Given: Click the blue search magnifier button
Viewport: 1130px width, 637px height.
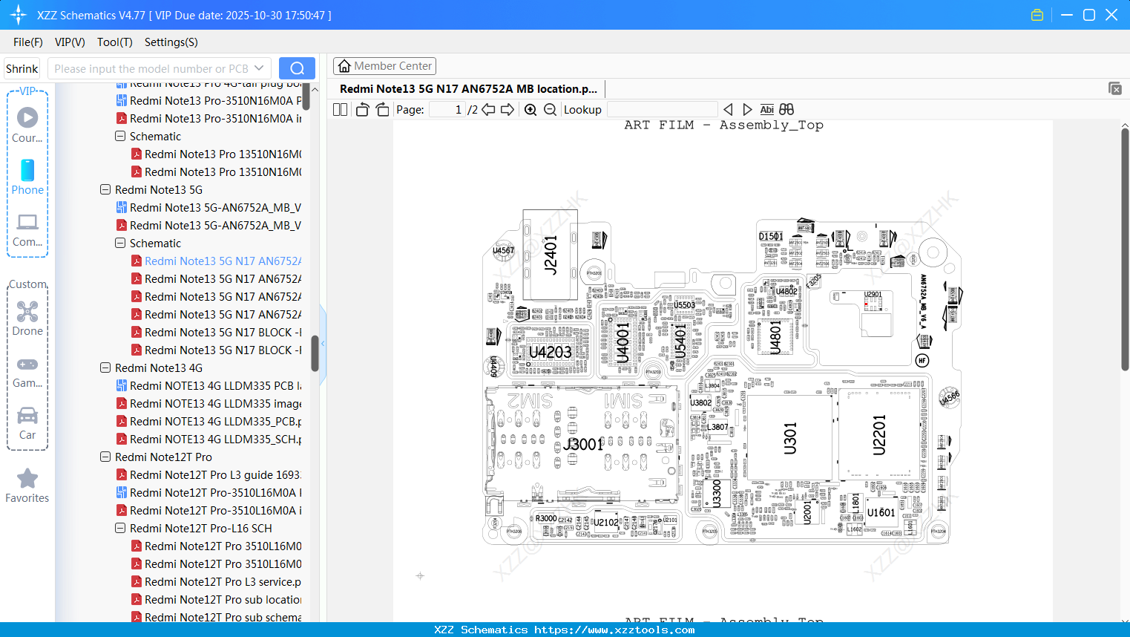Looking at the screenshot, I should (x=297, y=68).
